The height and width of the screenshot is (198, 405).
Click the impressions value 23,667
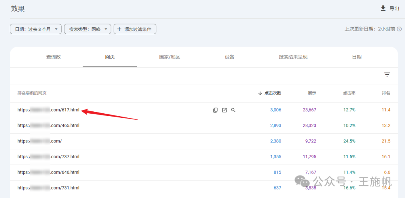pyautogui.click(x=309, y=110)
